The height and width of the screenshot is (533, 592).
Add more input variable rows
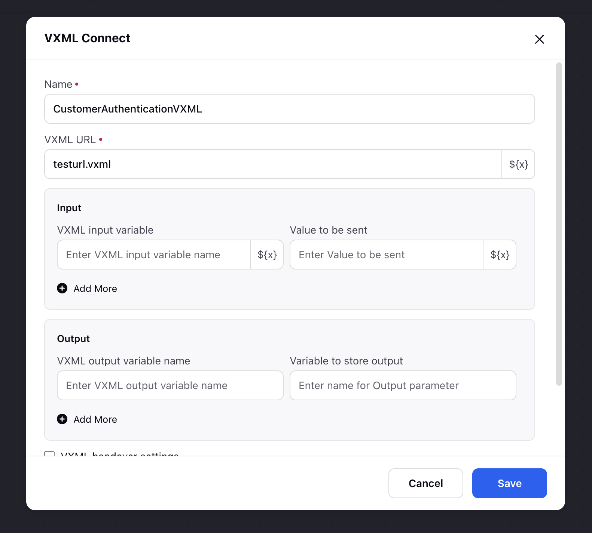tap(87, 289)
